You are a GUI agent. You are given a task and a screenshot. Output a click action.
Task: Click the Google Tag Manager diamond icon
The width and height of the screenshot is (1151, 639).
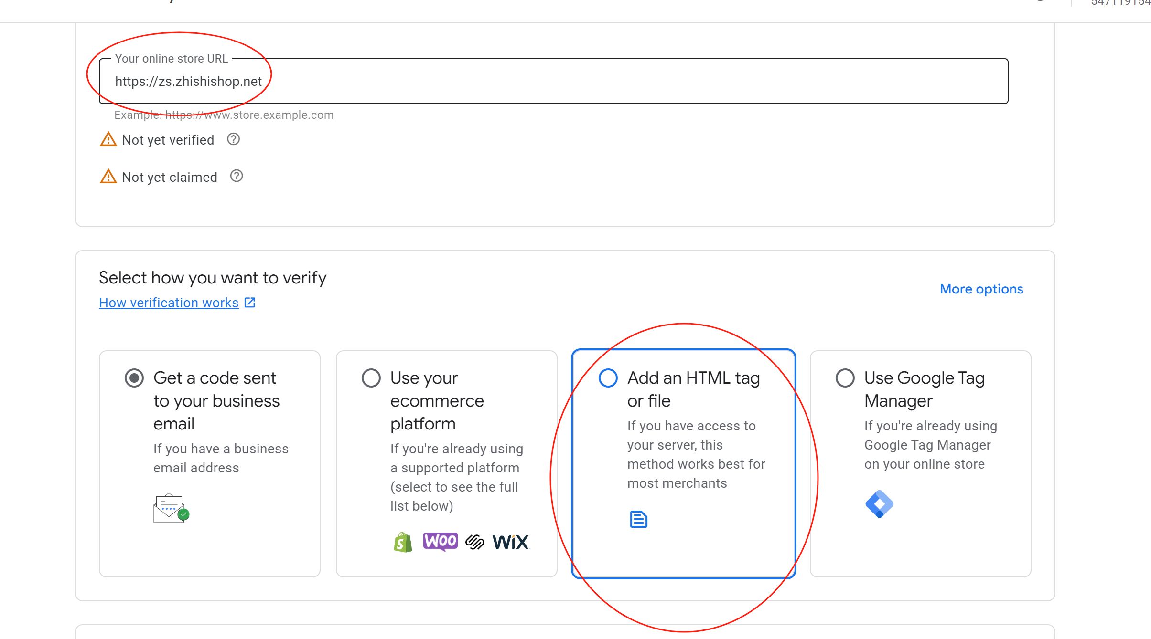tap(879, 504)
